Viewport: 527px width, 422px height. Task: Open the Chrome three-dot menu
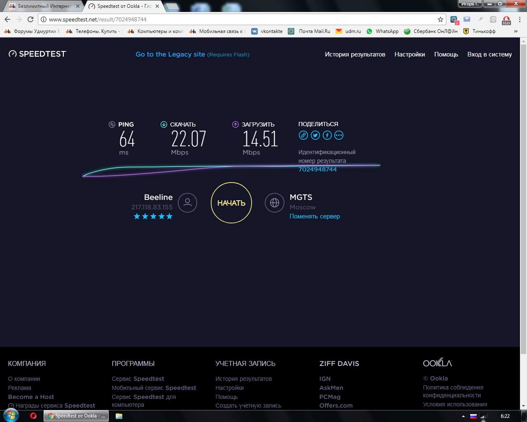tap(519, 19)
